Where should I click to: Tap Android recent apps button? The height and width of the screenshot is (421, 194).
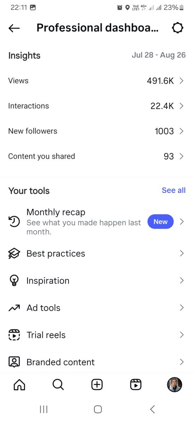pos(43,409)
